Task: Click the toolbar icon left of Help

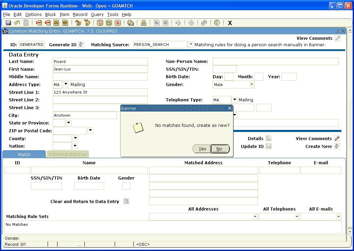Action: click(x=204, y=23)
